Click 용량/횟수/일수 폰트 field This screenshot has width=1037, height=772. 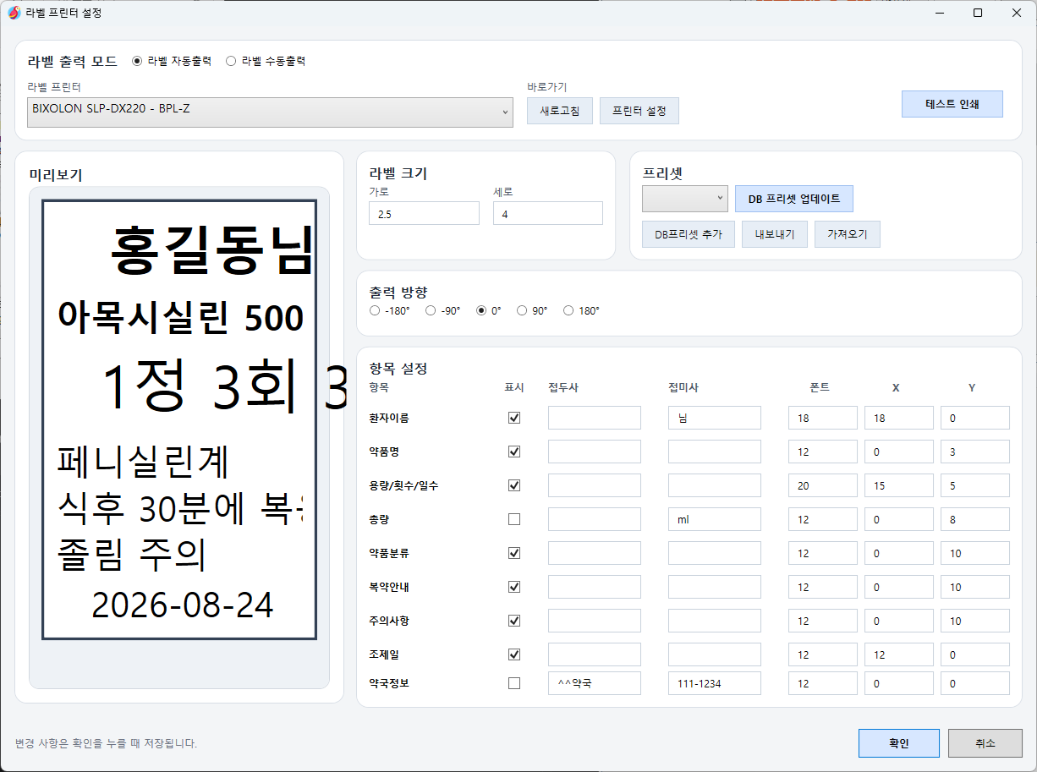pos(823,485)
